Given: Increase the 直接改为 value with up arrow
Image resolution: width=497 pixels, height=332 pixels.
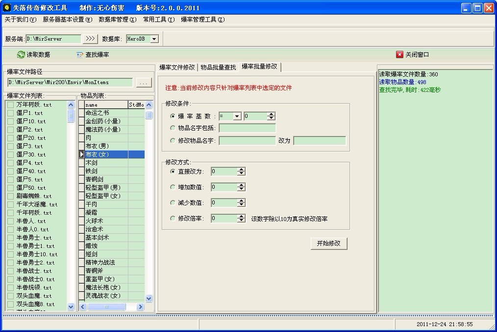Looking at the screenshot, I should click(x=241, y=169).
